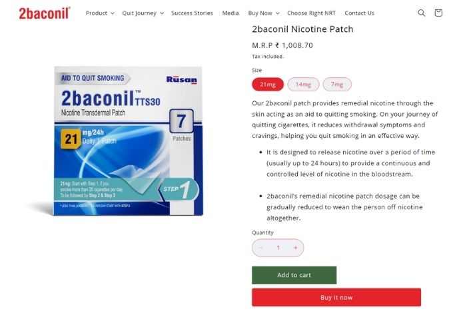Select the 7mg size option
Viewport: 453px width, 313px height.
pos(337,85)
